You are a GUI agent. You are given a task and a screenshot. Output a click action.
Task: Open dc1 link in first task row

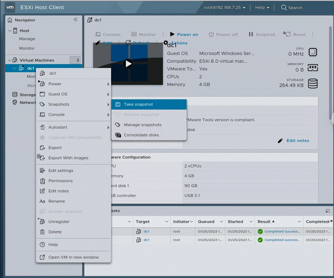(x=146, y=231)
